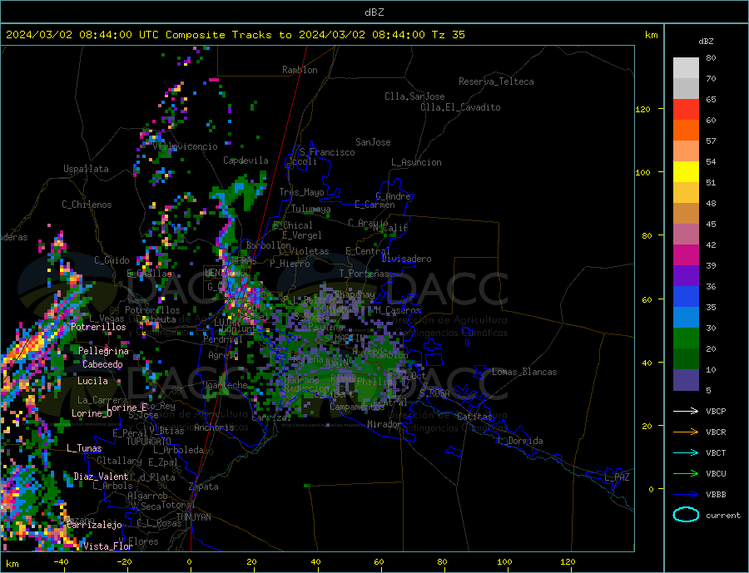Click the 'Anchoris' place label
The height and width of the screenshot is (573, 749).
[x=214, y=427]
